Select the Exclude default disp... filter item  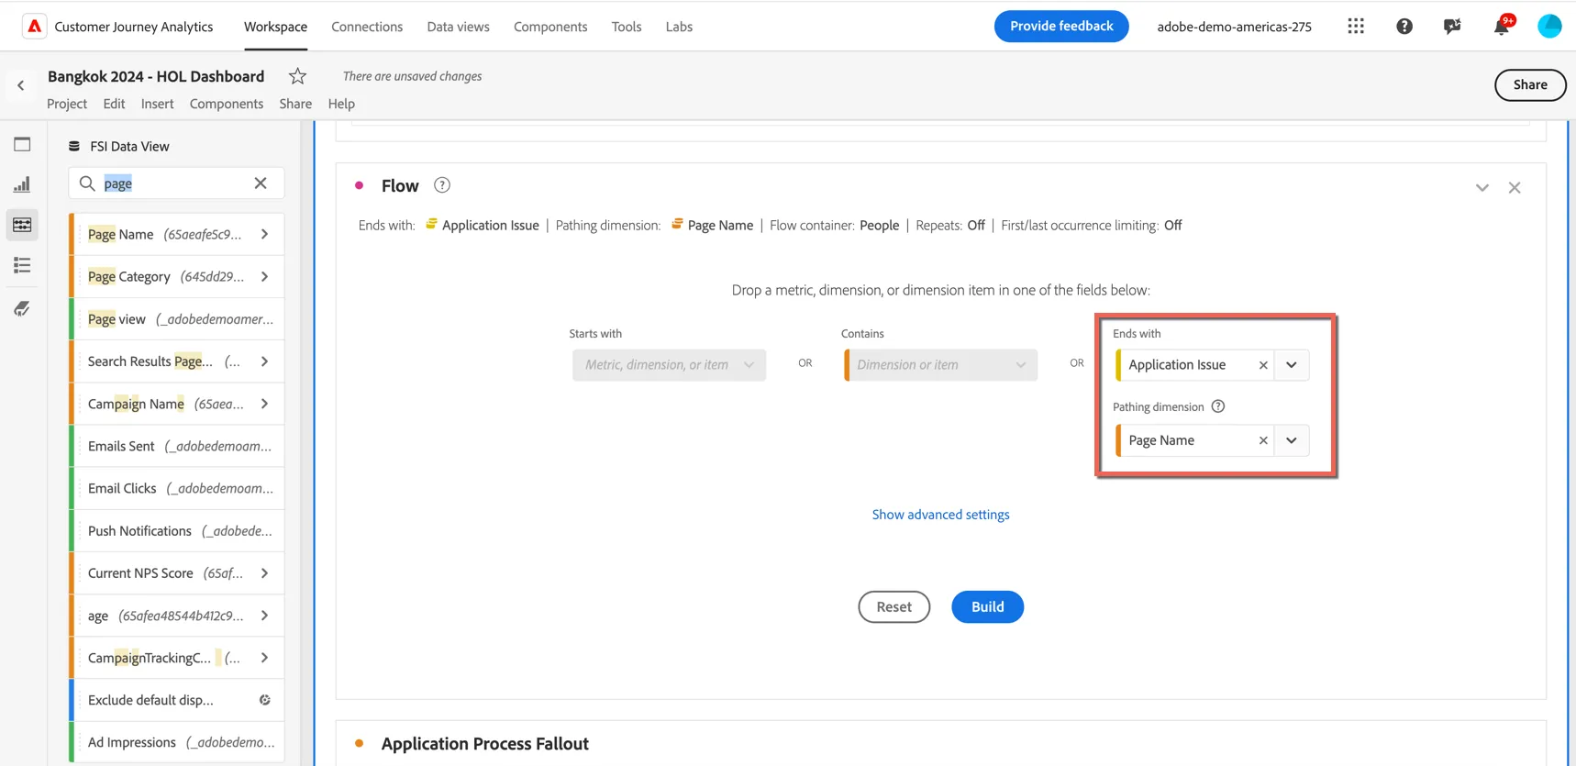(177, 700)
